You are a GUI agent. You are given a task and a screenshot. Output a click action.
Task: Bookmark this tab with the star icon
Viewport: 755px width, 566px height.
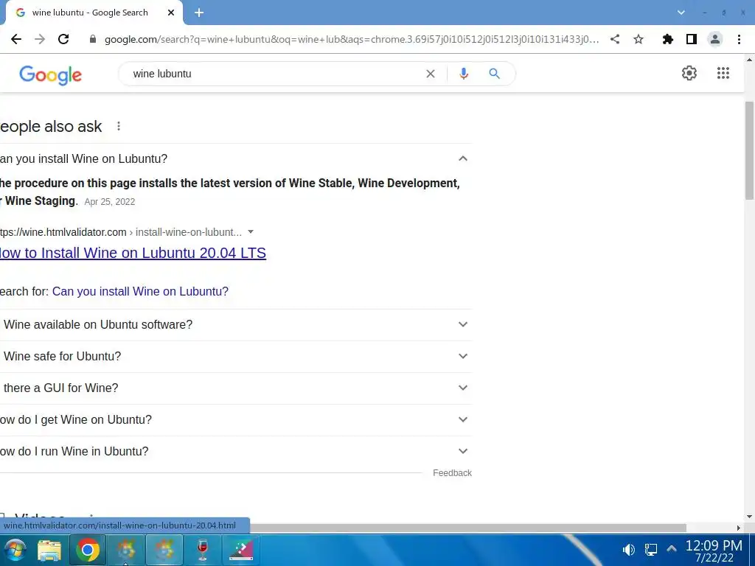(639, 40)
